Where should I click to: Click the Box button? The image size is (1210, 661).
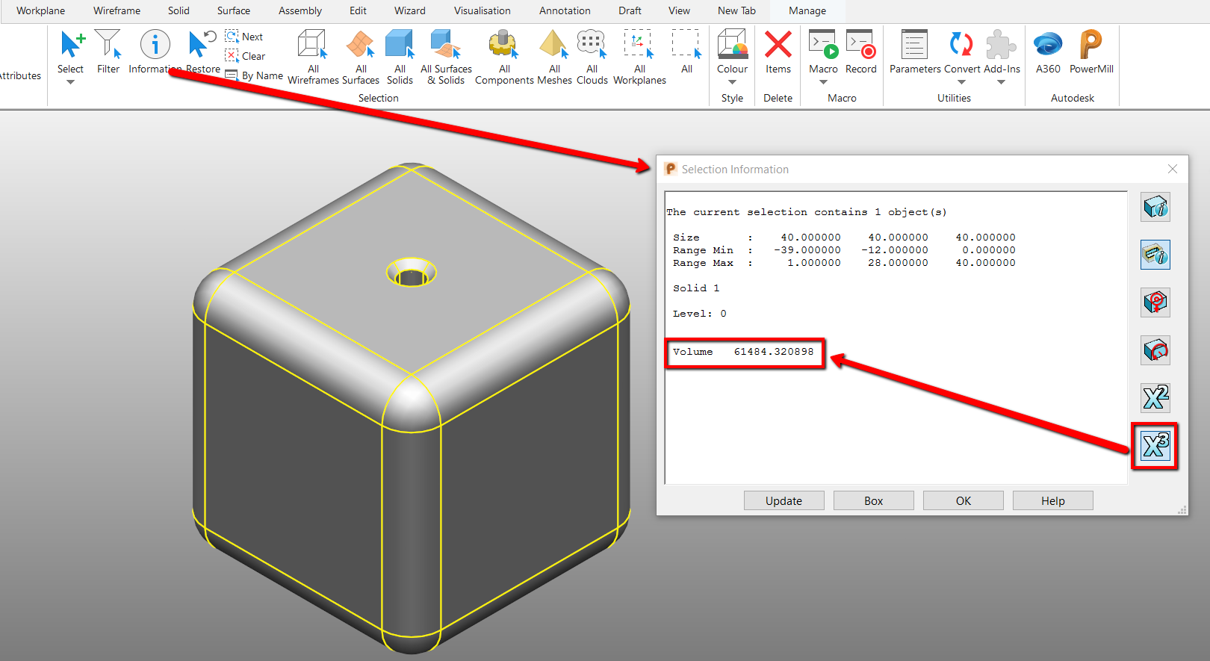874,500
